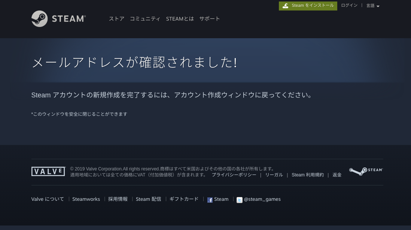Open the リーガル link

coord(274,175)
